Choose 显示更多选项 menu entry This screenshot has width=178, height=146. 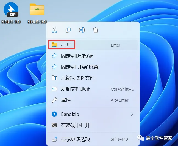coord(93,139)
